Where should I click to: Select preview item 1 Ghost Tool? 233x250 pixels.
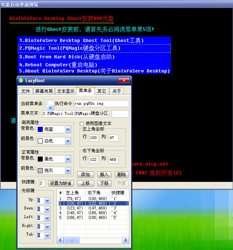pyautogui.click(x=94, y=41)
